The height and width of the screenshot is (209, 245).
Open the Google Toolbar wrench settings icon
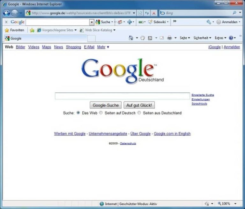tap(209, 22)
